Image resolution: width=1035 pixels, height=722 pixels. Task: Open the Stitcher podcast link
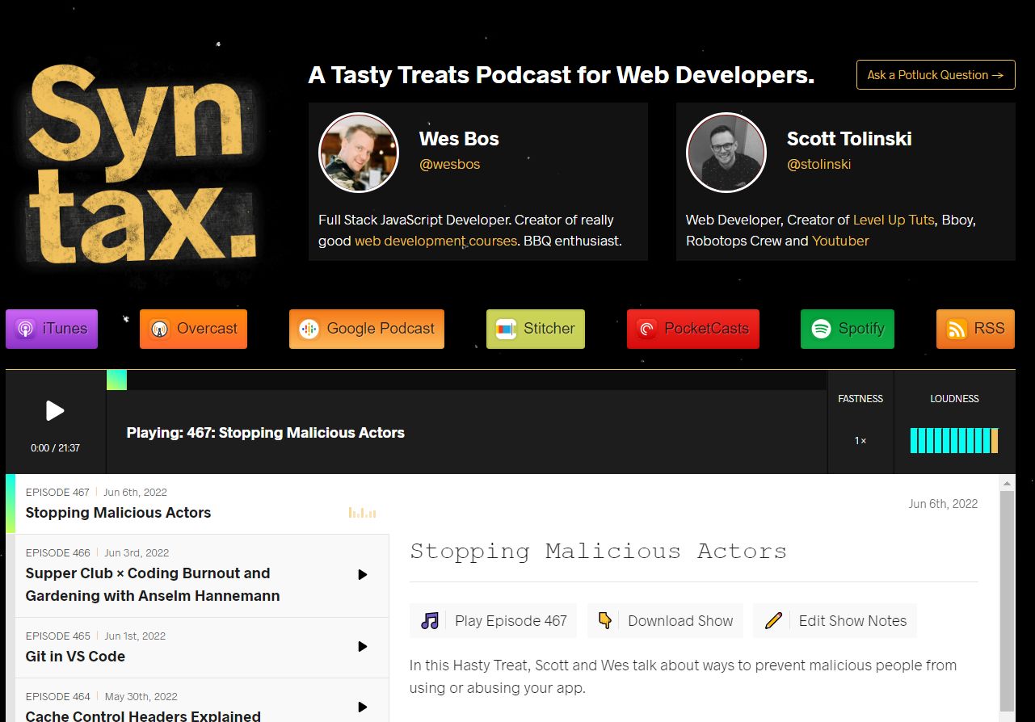[536, 329]
